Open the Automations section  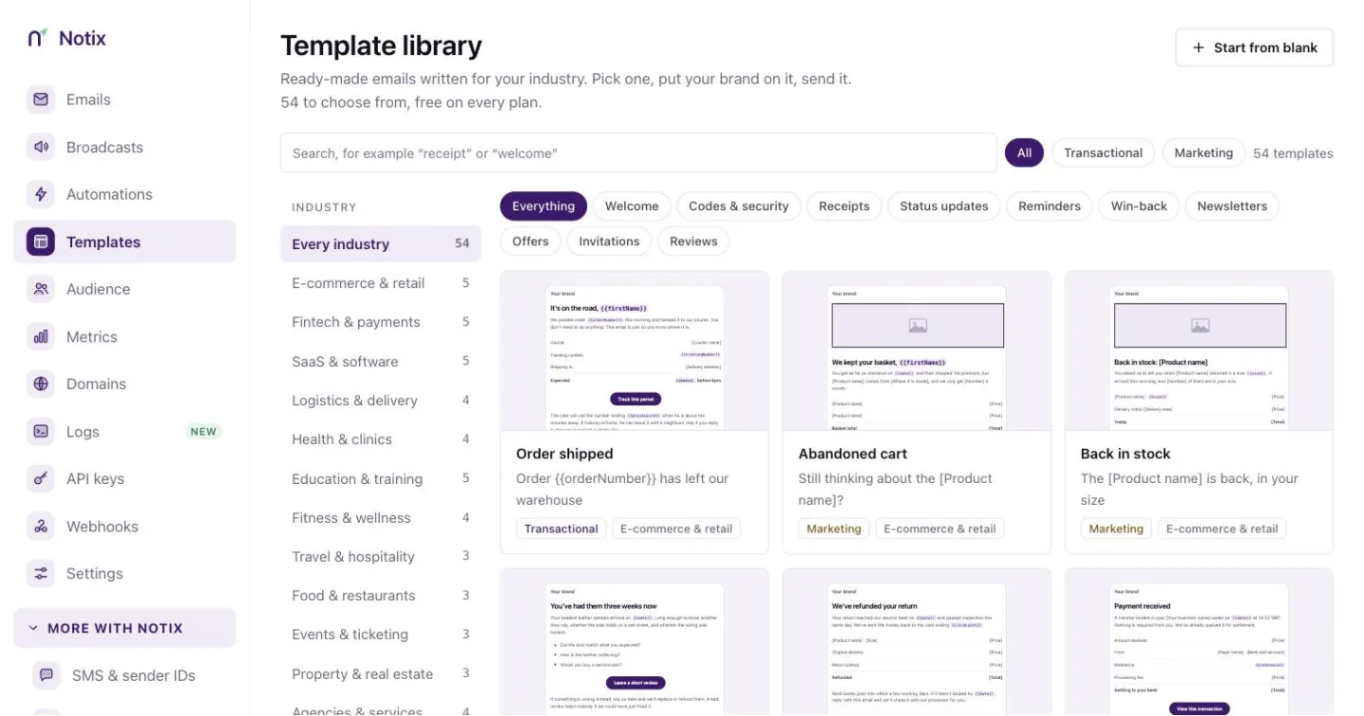124,194
